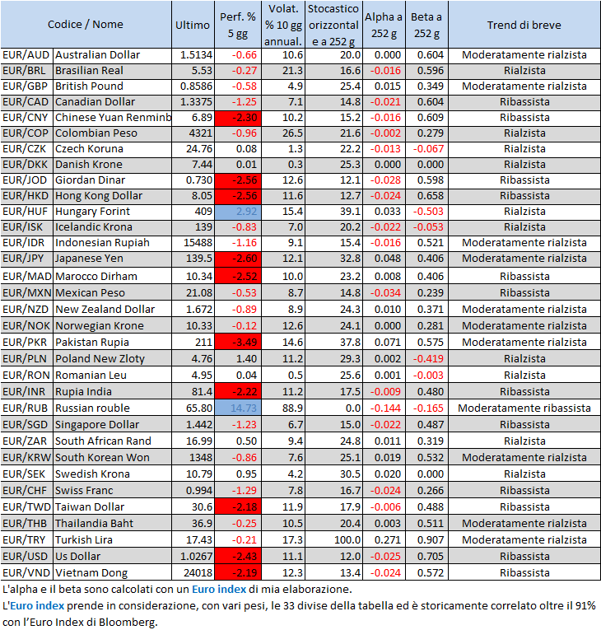601x630 pixels.
Task: Click the red -3.49 cell for Pakistan Rupia
Action: pos(238,343)
